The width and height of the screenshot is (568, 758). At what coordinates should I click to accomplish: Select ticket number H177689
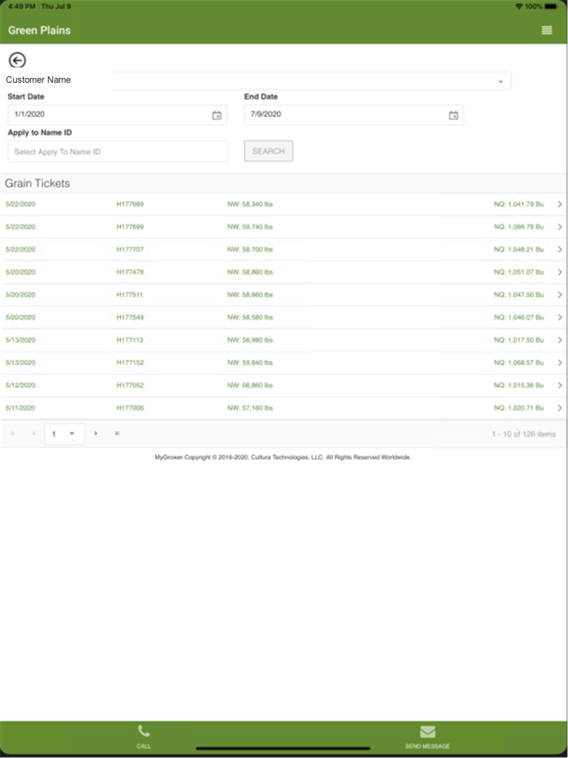(x=130, y=205)
